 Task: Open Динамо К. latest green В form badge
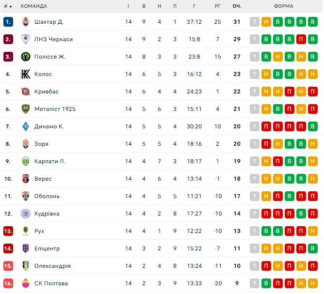click(x=313, y=126)
